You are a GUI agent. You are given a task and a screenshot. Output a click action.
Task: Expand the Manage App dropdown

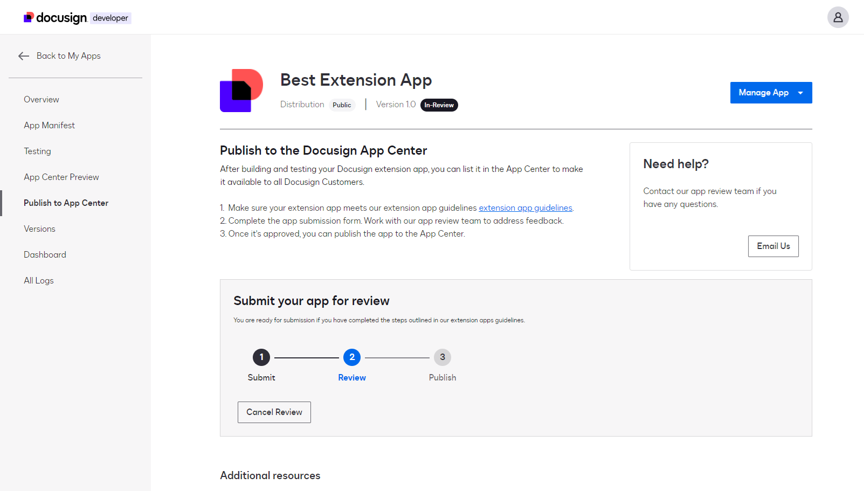(x=771, y=93)
